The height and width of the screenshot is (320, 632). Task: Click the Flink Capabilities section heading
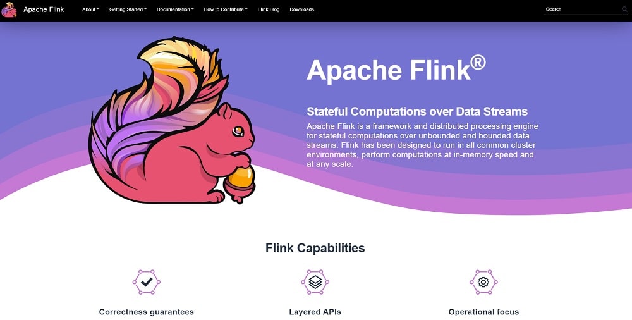pos(315,248)
